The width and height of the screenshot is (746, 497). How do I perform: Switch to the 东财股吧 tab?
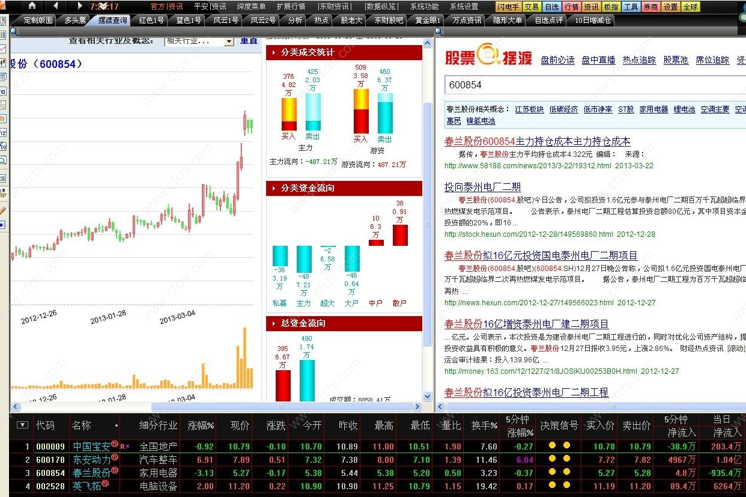click(389, 20)
